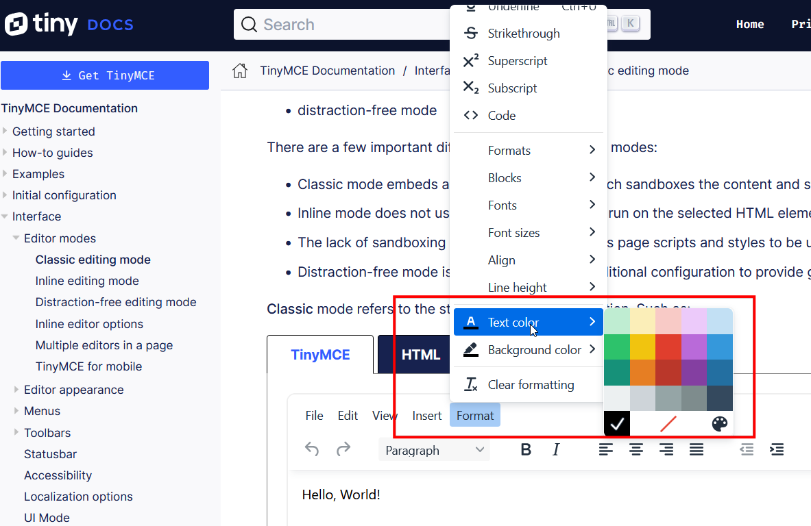Open Accessibility documentation page
Viewport: 811px width, 526px height.
pos(58,475)
